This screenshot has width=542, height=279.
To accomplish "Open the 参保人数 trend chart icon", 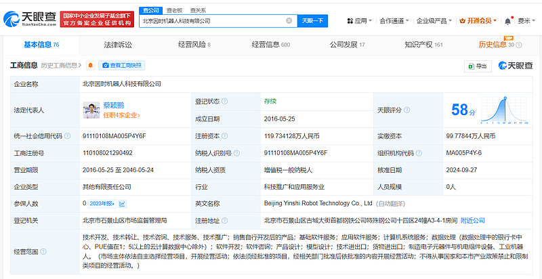I will pyautogui.click(x=123, y=204).
